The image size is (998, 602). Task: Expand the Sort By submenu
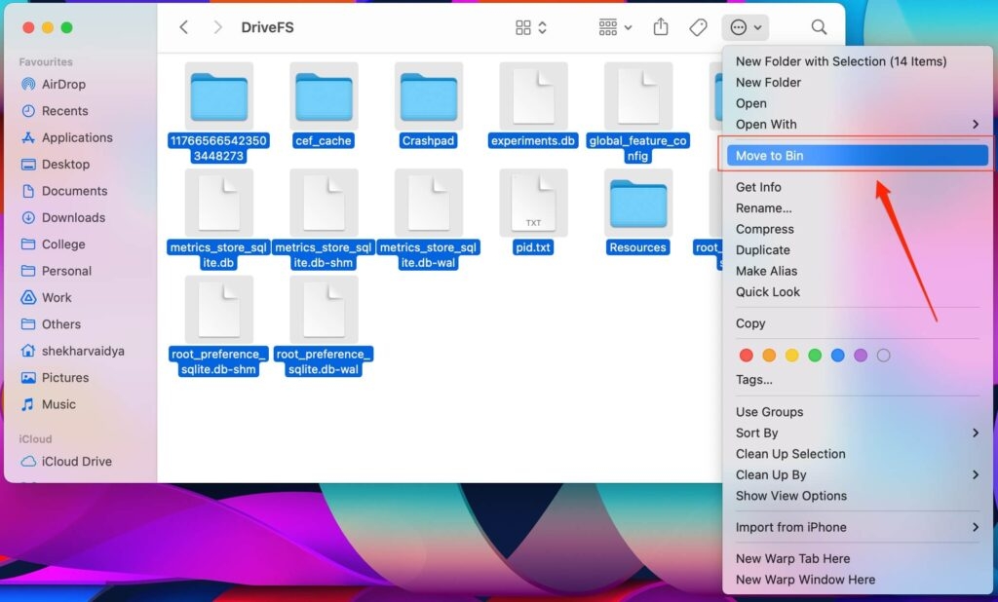pyautogui.click(x=858, y=433)
